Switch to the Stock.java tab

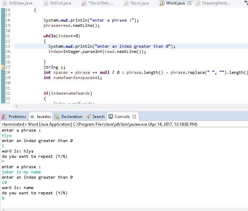[139, 3]
